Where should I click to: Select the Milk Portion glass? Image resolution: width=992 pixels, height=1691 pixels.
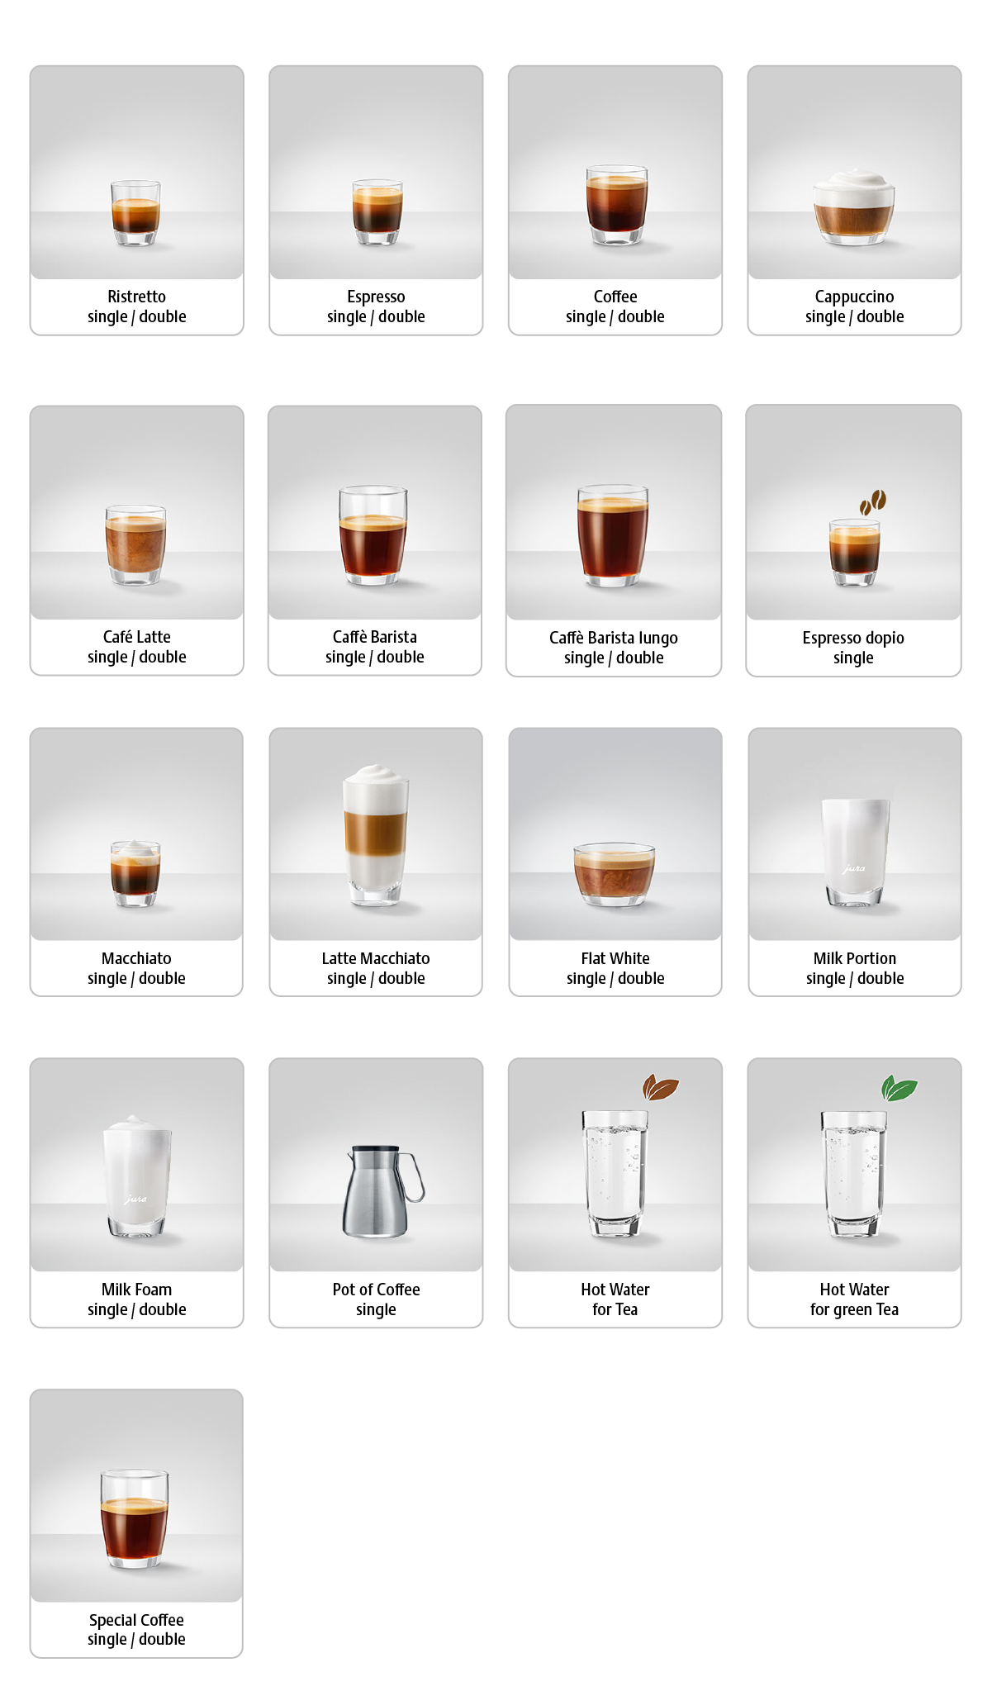tap(856, 852)
